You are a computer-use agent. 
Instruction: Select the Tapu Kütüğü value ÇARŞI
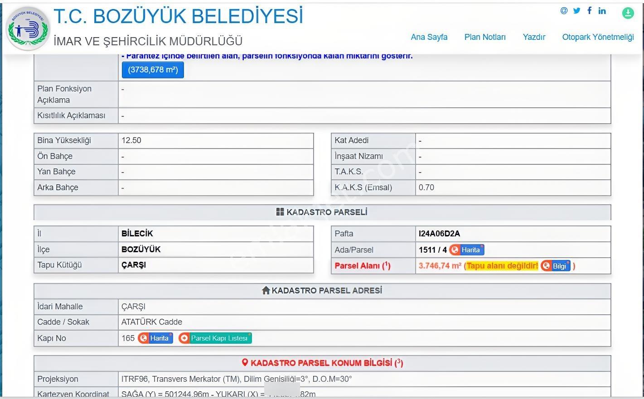134,265
